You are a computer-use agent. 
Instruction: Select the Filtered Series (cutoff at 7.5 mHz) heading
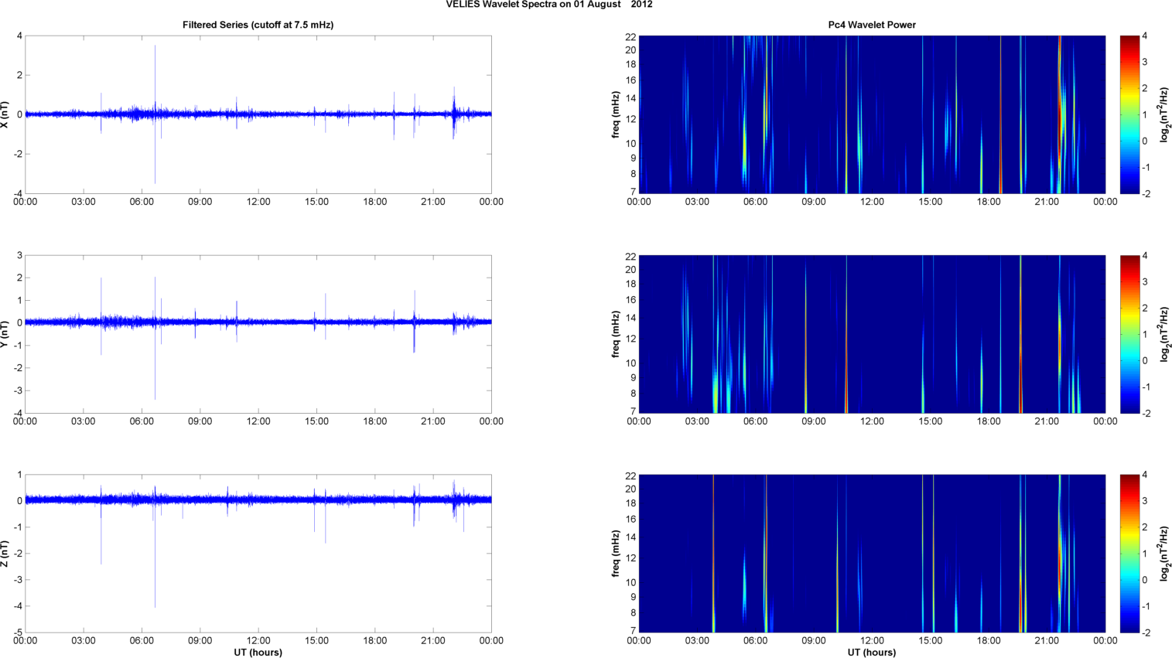tap(258, 25)
